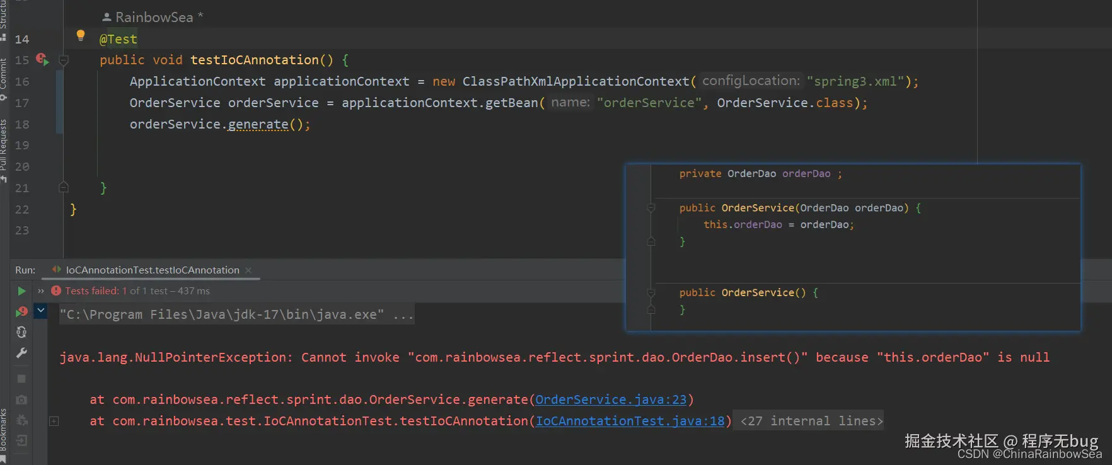Click line number 19 in gutter

pyautogui.click(x=22, y=146)
